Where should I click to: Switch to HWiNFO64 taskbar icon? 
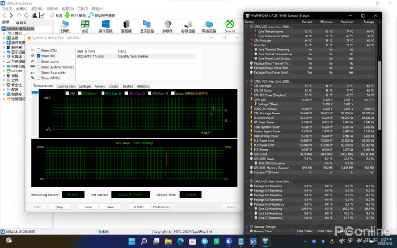pyautogui.click(x=265, y=241)
